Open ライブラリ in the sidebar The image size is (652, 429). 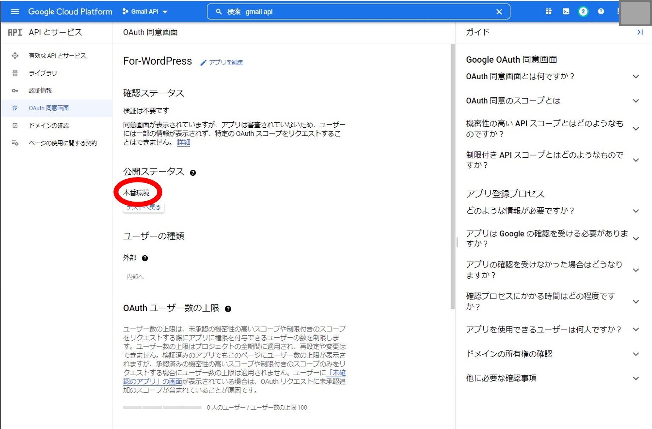57,73
